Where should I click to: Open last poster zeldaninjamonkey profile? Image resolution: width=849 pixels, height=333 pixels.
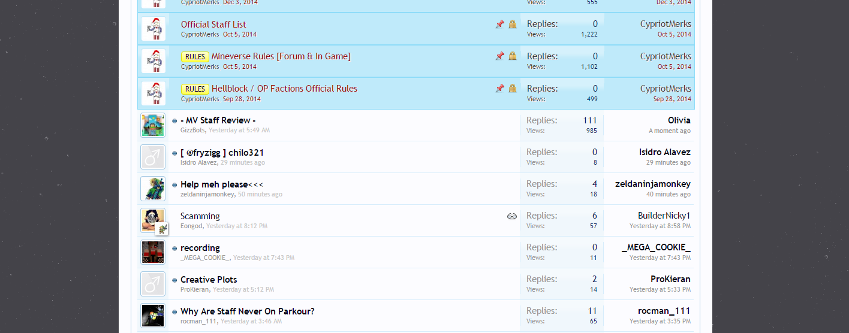click(653, 184)
